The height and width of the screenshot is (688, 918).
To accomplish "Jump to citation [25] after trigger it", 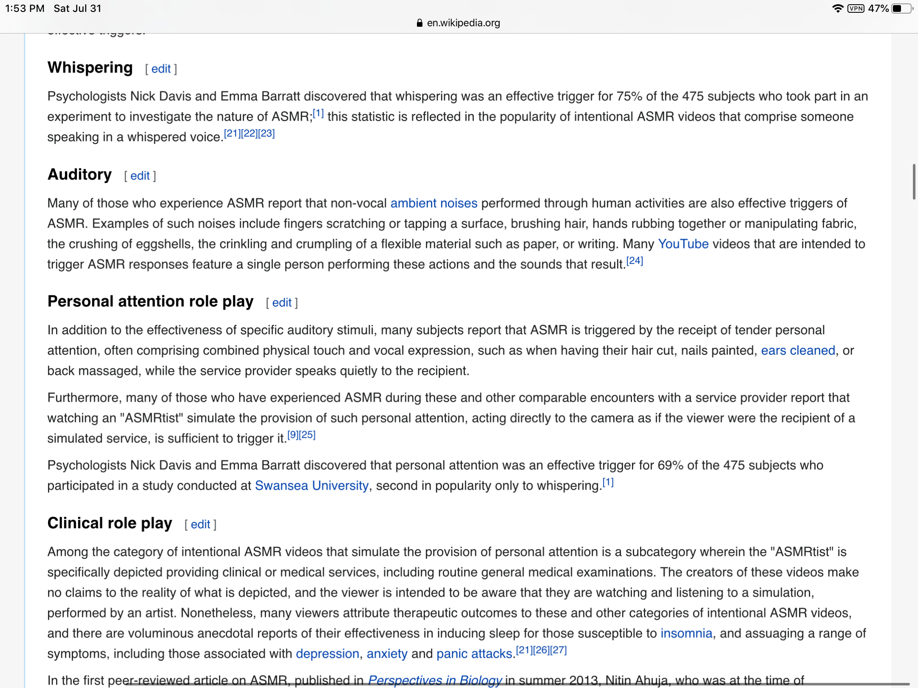I will point(308,435).
